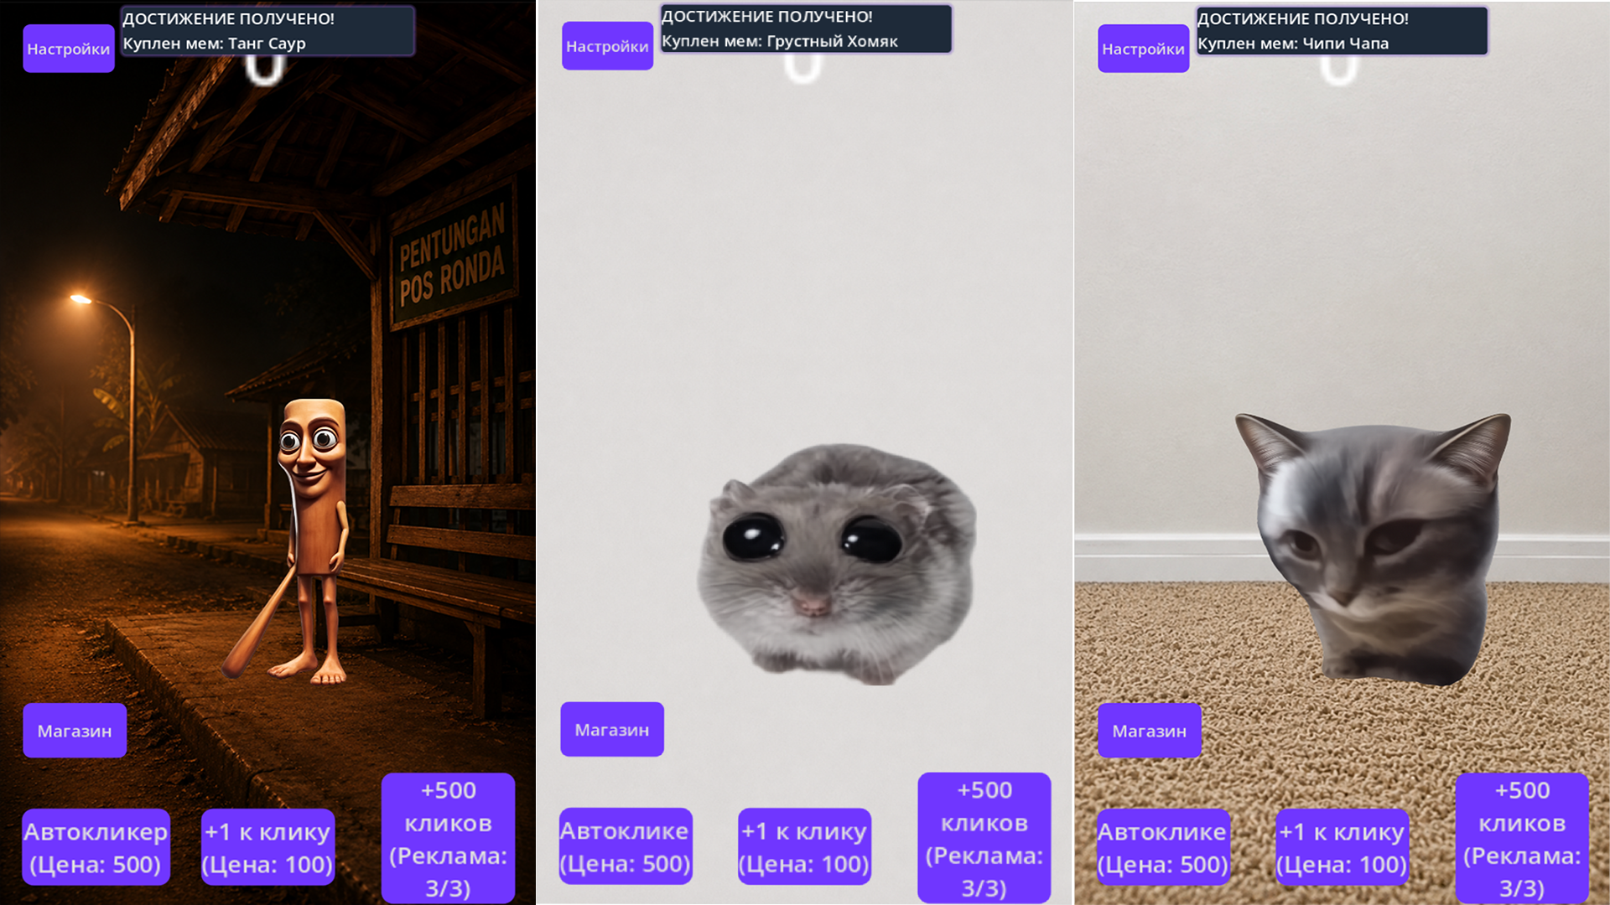
Task: Open Настройки in the Танг Саур screen
Action: point(69,49)
